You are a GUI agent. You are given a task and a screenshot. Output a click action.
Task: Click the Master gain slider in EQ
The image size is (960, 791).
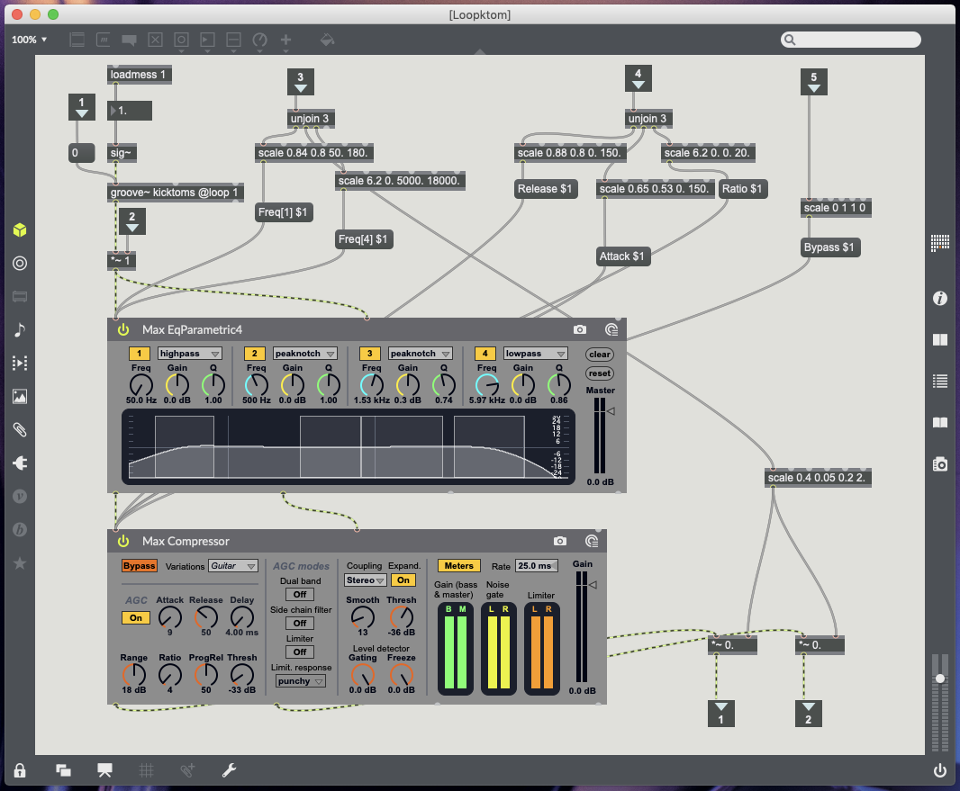[x=600, y=436]
